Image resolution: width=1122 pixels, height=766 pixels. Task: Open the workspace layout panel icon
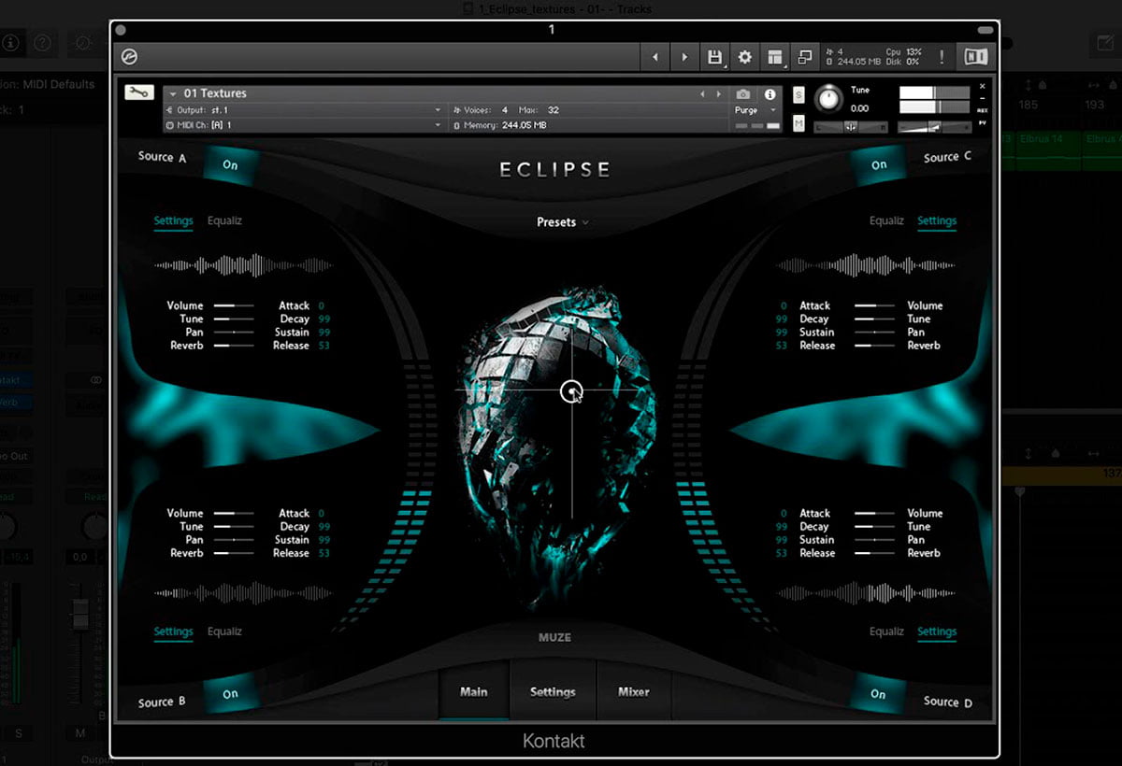click(775, 57)
